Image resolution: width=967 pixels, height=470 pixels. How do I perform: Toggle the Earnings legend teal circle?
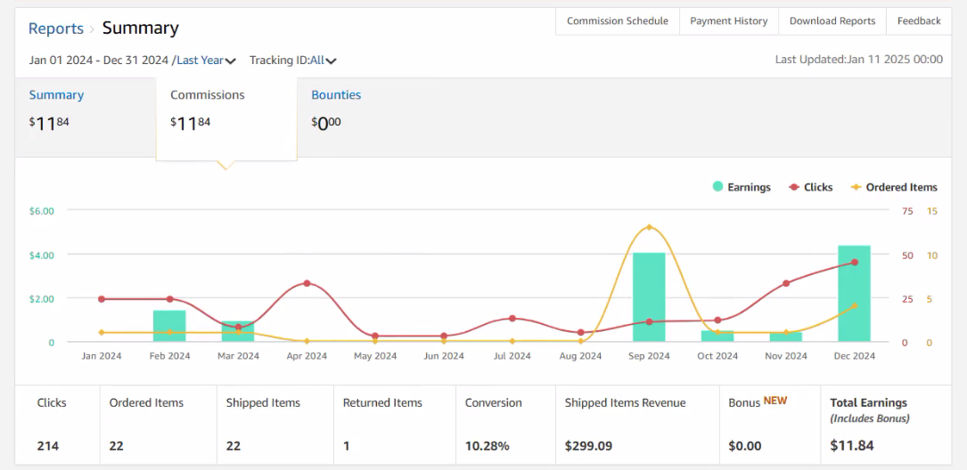[x=717, y=187]
